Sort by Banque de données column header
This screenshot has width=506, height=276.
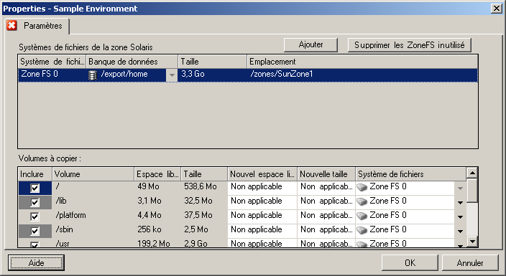pyautogui.click(x=132, y=62)
